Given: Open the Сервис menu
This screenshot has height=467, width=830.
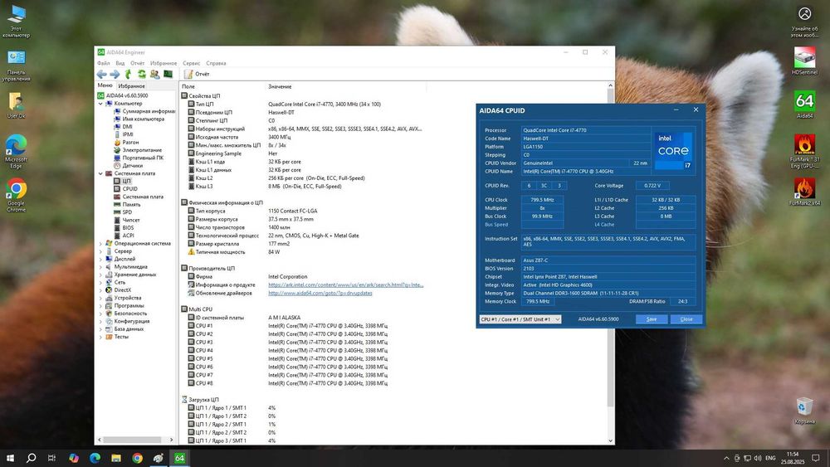Looking at the screenshot, I should tap(191, 63).
